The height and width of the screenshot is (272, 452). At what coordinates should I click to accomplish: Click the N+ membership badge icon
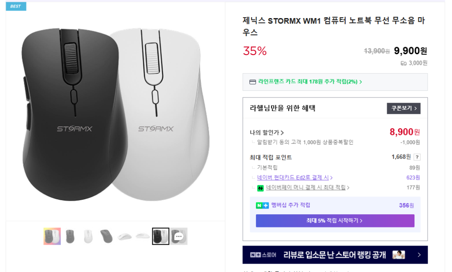pyautogui.click(x=262, y=205)
